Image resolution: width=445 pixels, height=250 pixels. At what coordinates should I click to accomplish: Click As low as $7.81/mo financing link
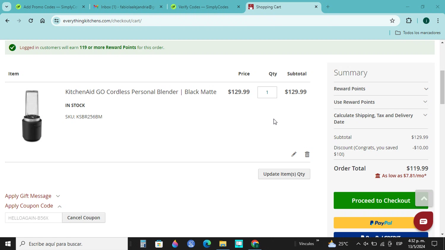[401, 176]
